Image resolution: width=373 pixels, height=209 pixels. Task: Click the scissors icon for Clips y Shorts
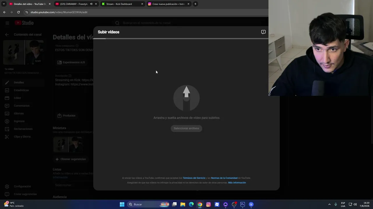(x=7, y=137)
